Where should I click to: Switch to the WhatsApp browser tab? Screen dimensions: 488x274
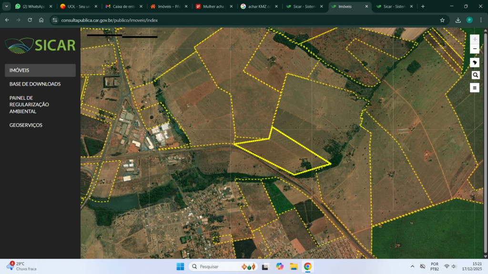[x=31, y=7]
